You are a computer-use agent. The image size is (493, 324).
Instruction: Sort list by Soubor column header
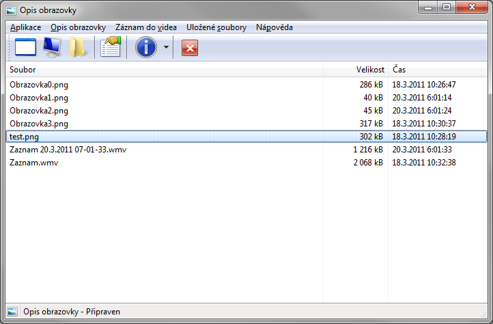tap(164, 70)
